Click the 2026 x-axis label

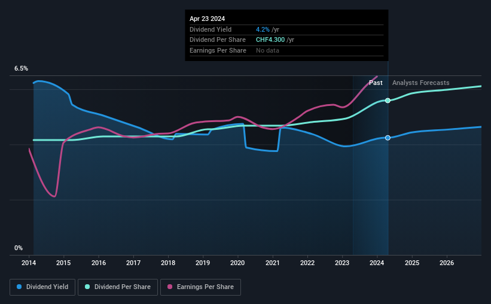tap(447, 263)
